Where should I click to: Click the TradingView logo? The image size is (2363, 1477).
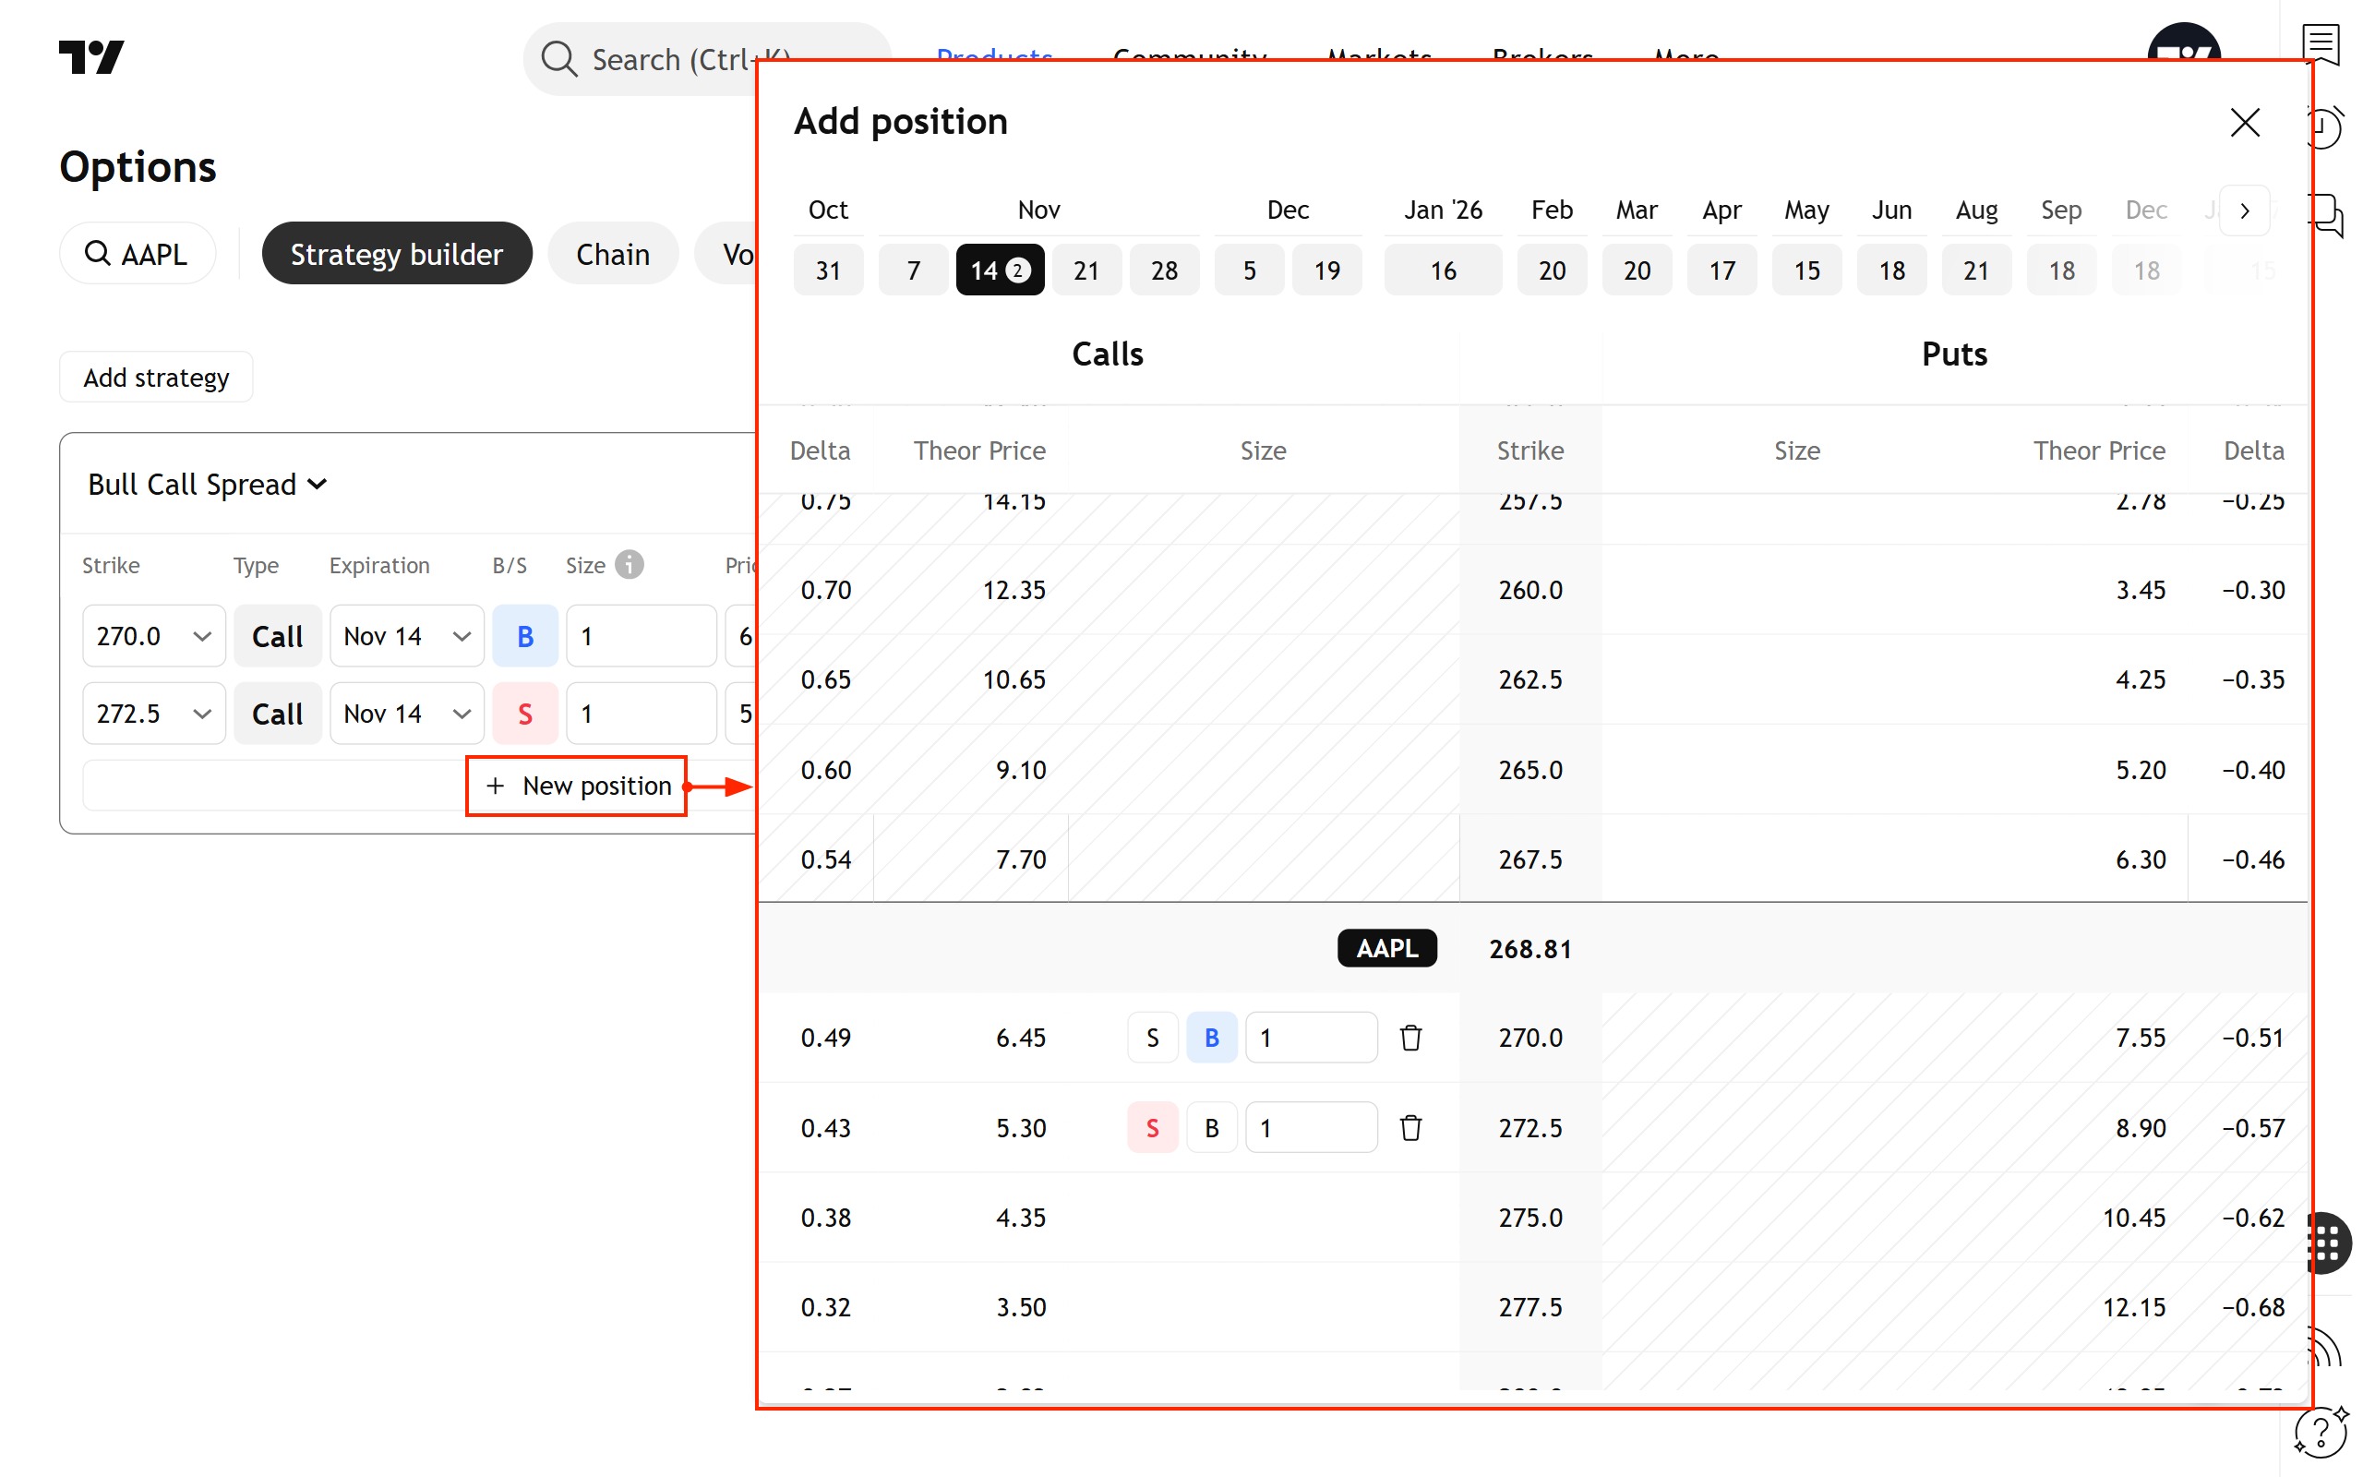pos(90,56)
